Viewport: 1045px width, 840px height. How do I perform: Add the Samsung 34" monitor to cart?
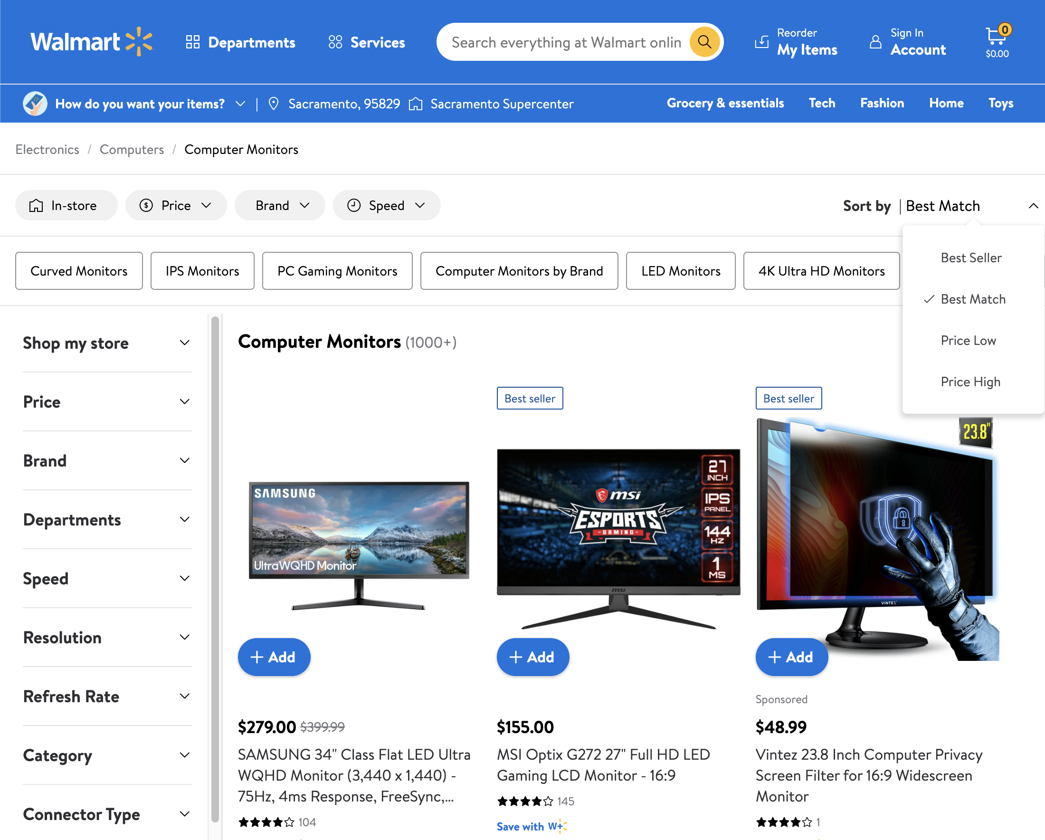click(x=274, y=657)
